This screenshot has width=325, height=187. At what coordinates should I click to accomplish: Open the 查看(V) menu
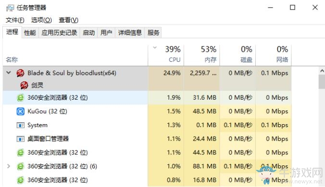click(x=68, y=20)
